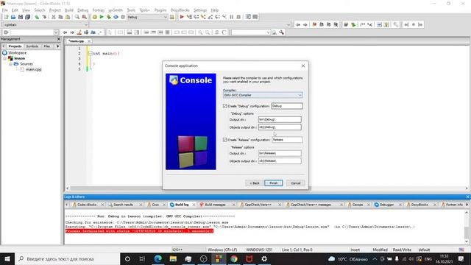Open the File menu
The width and height of the screenshot is (471, 265).
coord(5,10)
